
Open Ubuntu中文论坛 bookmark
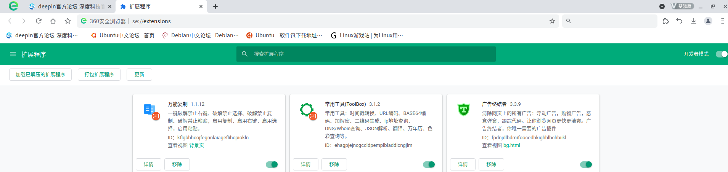point(122,35)
